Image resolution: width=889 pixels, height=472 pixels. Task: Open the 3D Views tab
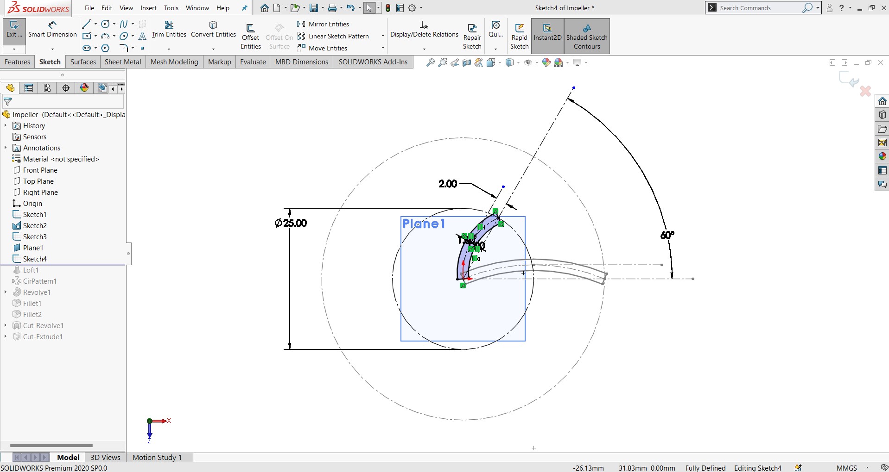click(105, 457)
